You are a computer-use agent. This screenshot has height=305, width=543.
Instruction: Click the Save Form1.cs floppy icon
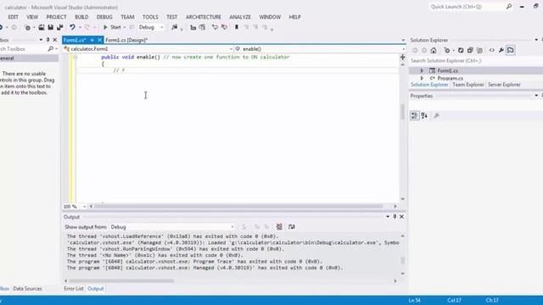51,27
